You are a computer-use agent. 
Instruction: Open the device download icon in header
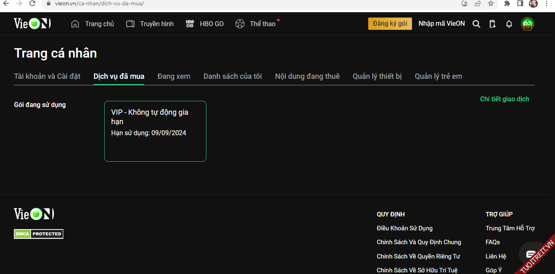coord(492,24)
